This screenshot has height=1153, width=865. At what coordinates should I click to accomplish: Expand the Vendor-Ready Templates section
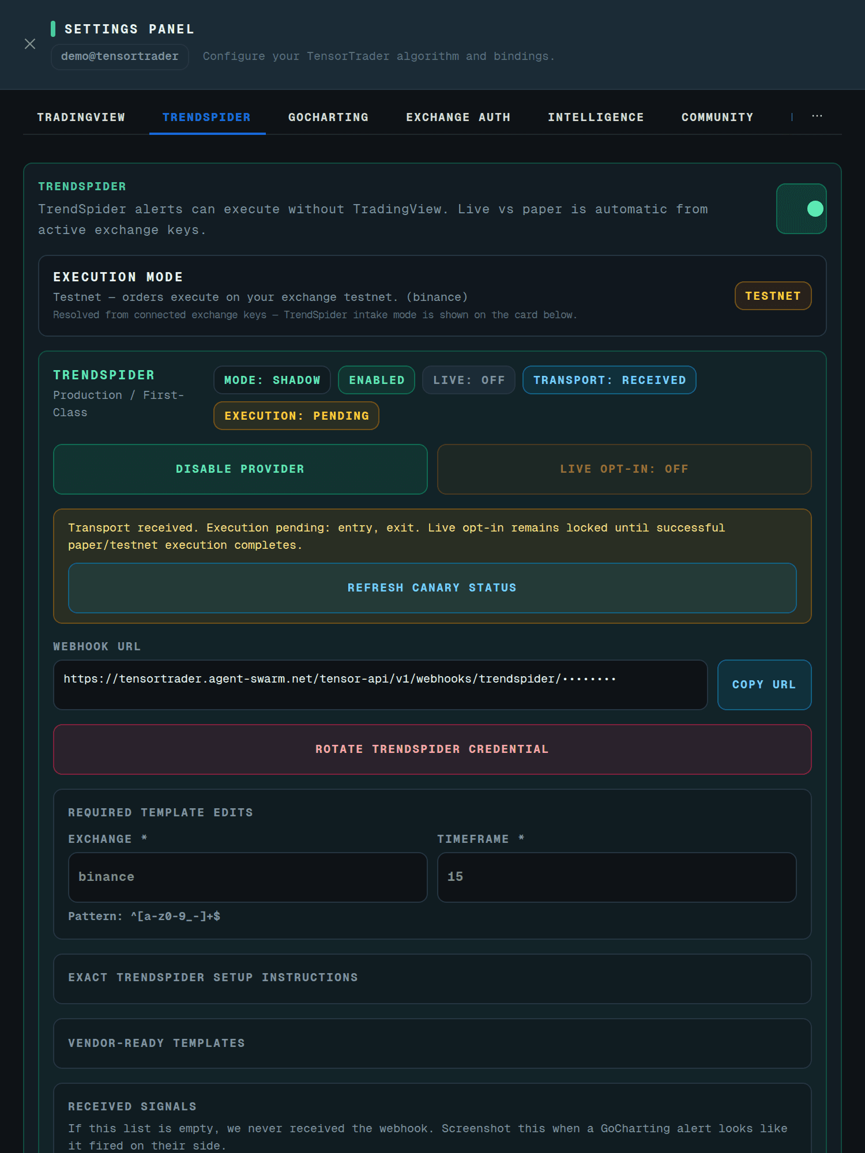point(432,1043)
